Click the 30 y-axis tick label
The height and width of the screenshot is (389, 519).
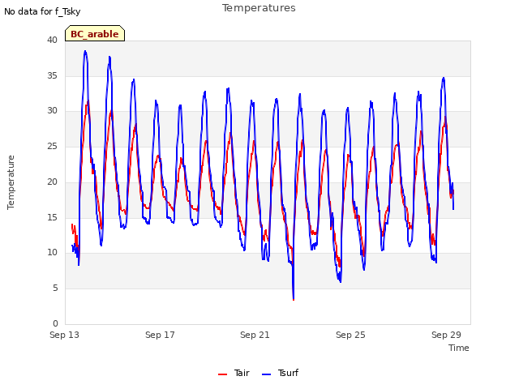click(x=52, y=110)
